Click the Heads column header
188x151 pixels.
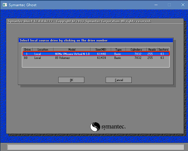(152, 49)
